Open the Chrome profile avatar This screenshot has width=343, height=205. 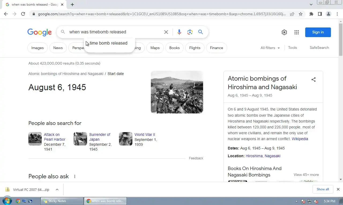328,14
